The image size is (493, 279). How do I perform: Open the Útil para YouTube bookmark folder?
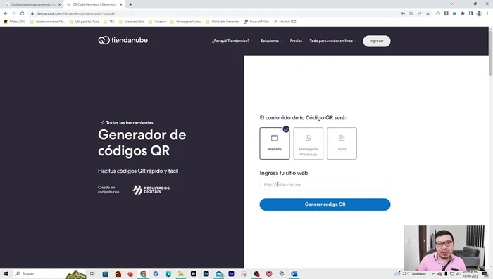point(84,22)
